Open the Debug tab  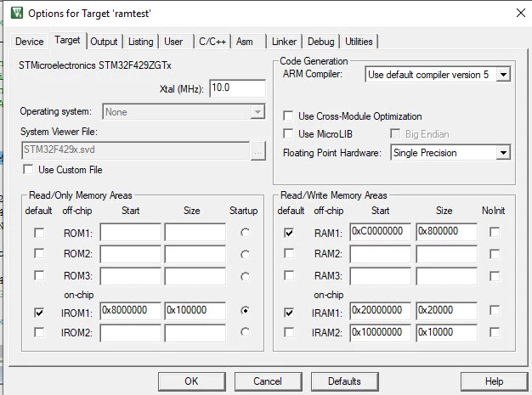click(x=321, y=42)
